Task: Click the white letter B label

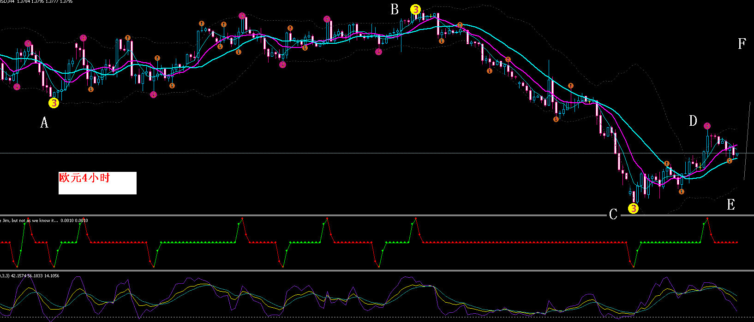Action: (395, 10)
